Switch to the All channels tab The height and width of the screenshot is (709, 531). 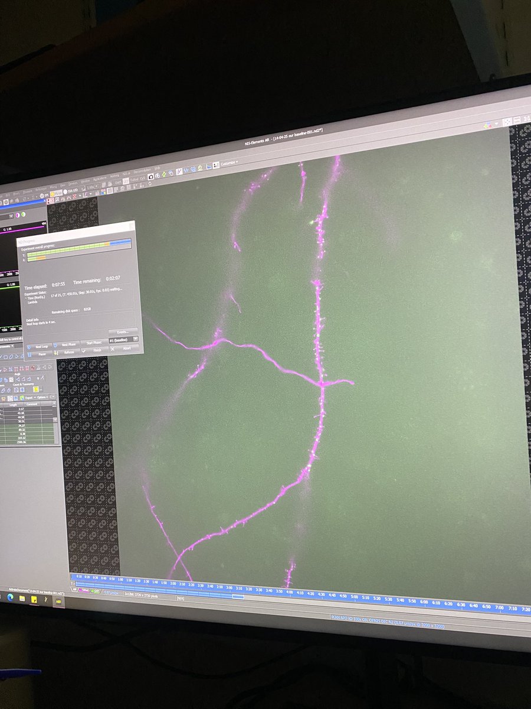tap(74, 589)
